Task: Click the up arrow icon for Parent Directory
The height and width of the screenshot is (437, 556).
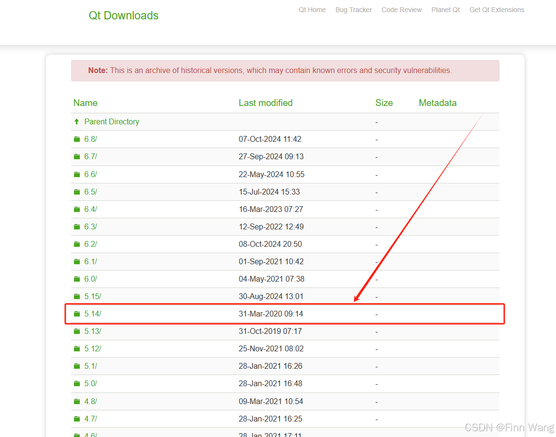Action: [x=76, y=122]
